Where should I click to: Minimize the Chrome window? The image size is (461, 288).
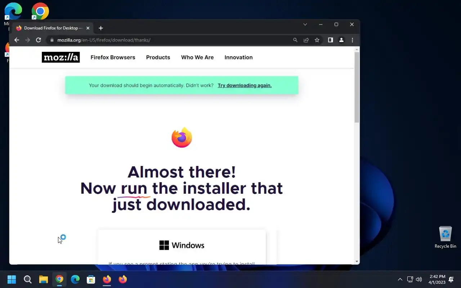coord(321,24)
